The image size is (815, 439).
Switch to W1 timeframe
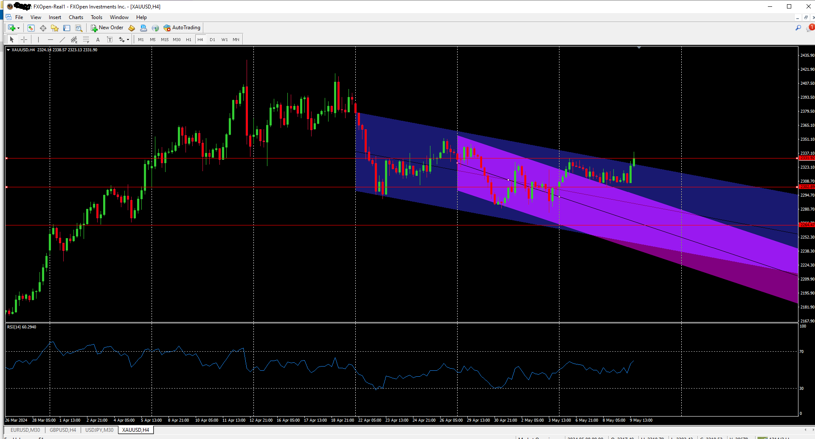pos(225,40)
